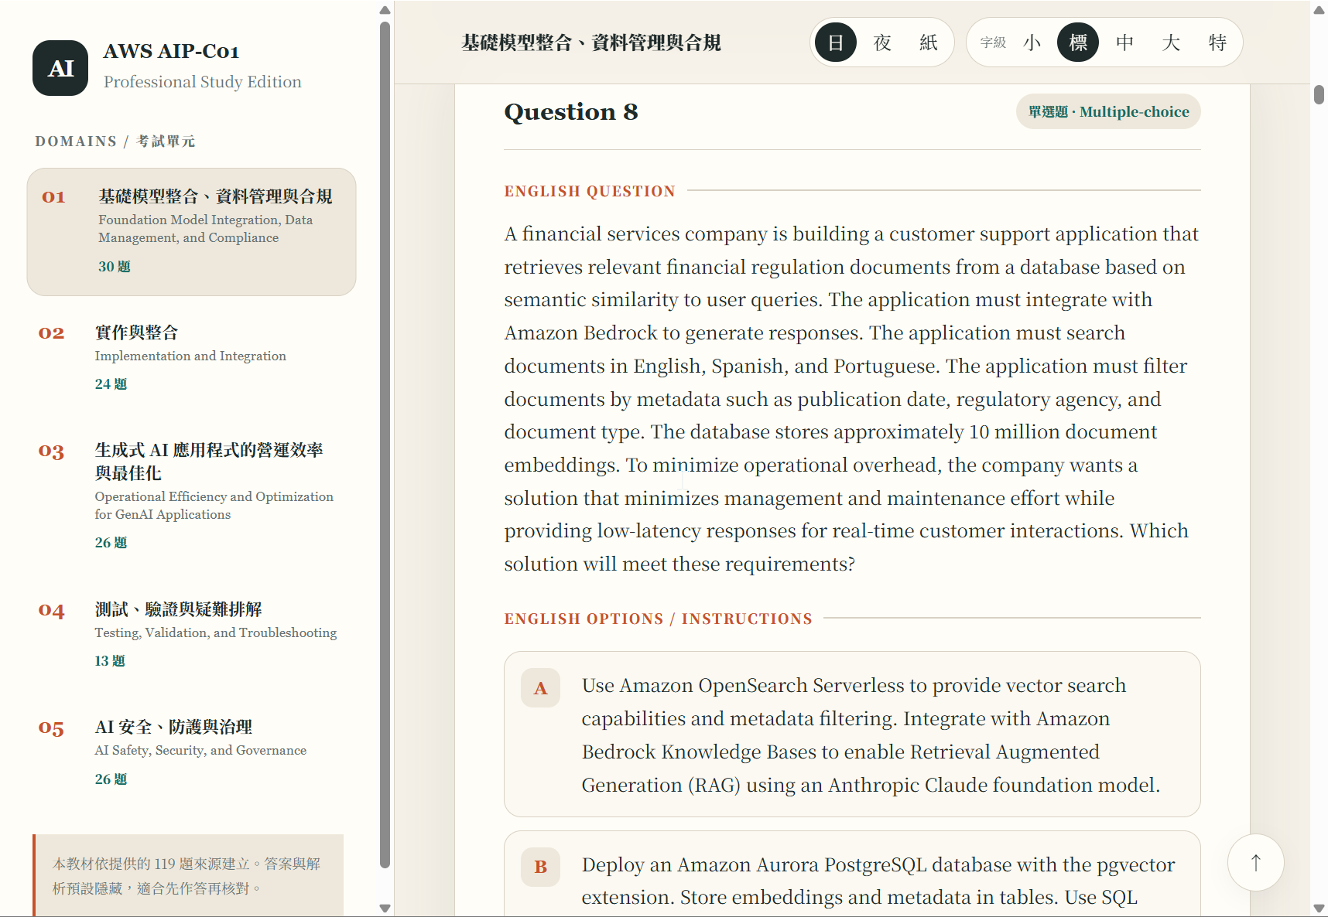The height and width of the screenshot is (917, 1328).
Task: Open domain 05 AI 安全、防護與治理
Action: (x=191, y=752)
